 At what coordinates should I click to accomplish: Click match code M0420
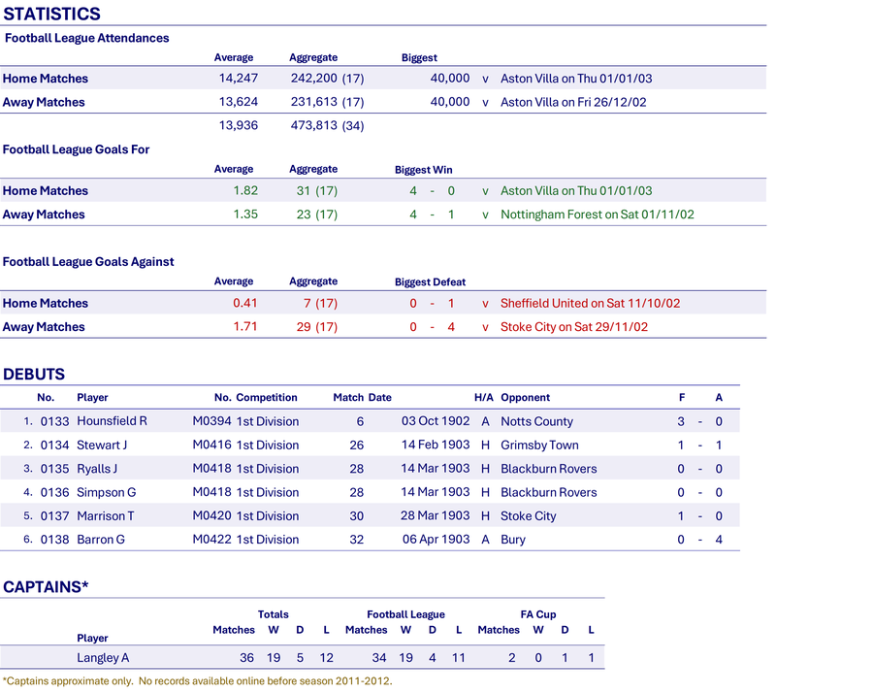pos(212,515)
